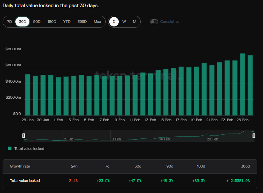Choose the YTD range option
The image size is (263, 193).
point(67,22)
